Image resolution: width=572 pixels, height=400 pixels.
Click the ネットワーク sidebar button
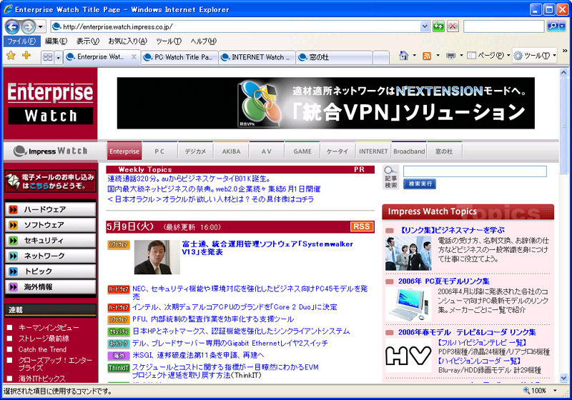(x=50, y=256)
